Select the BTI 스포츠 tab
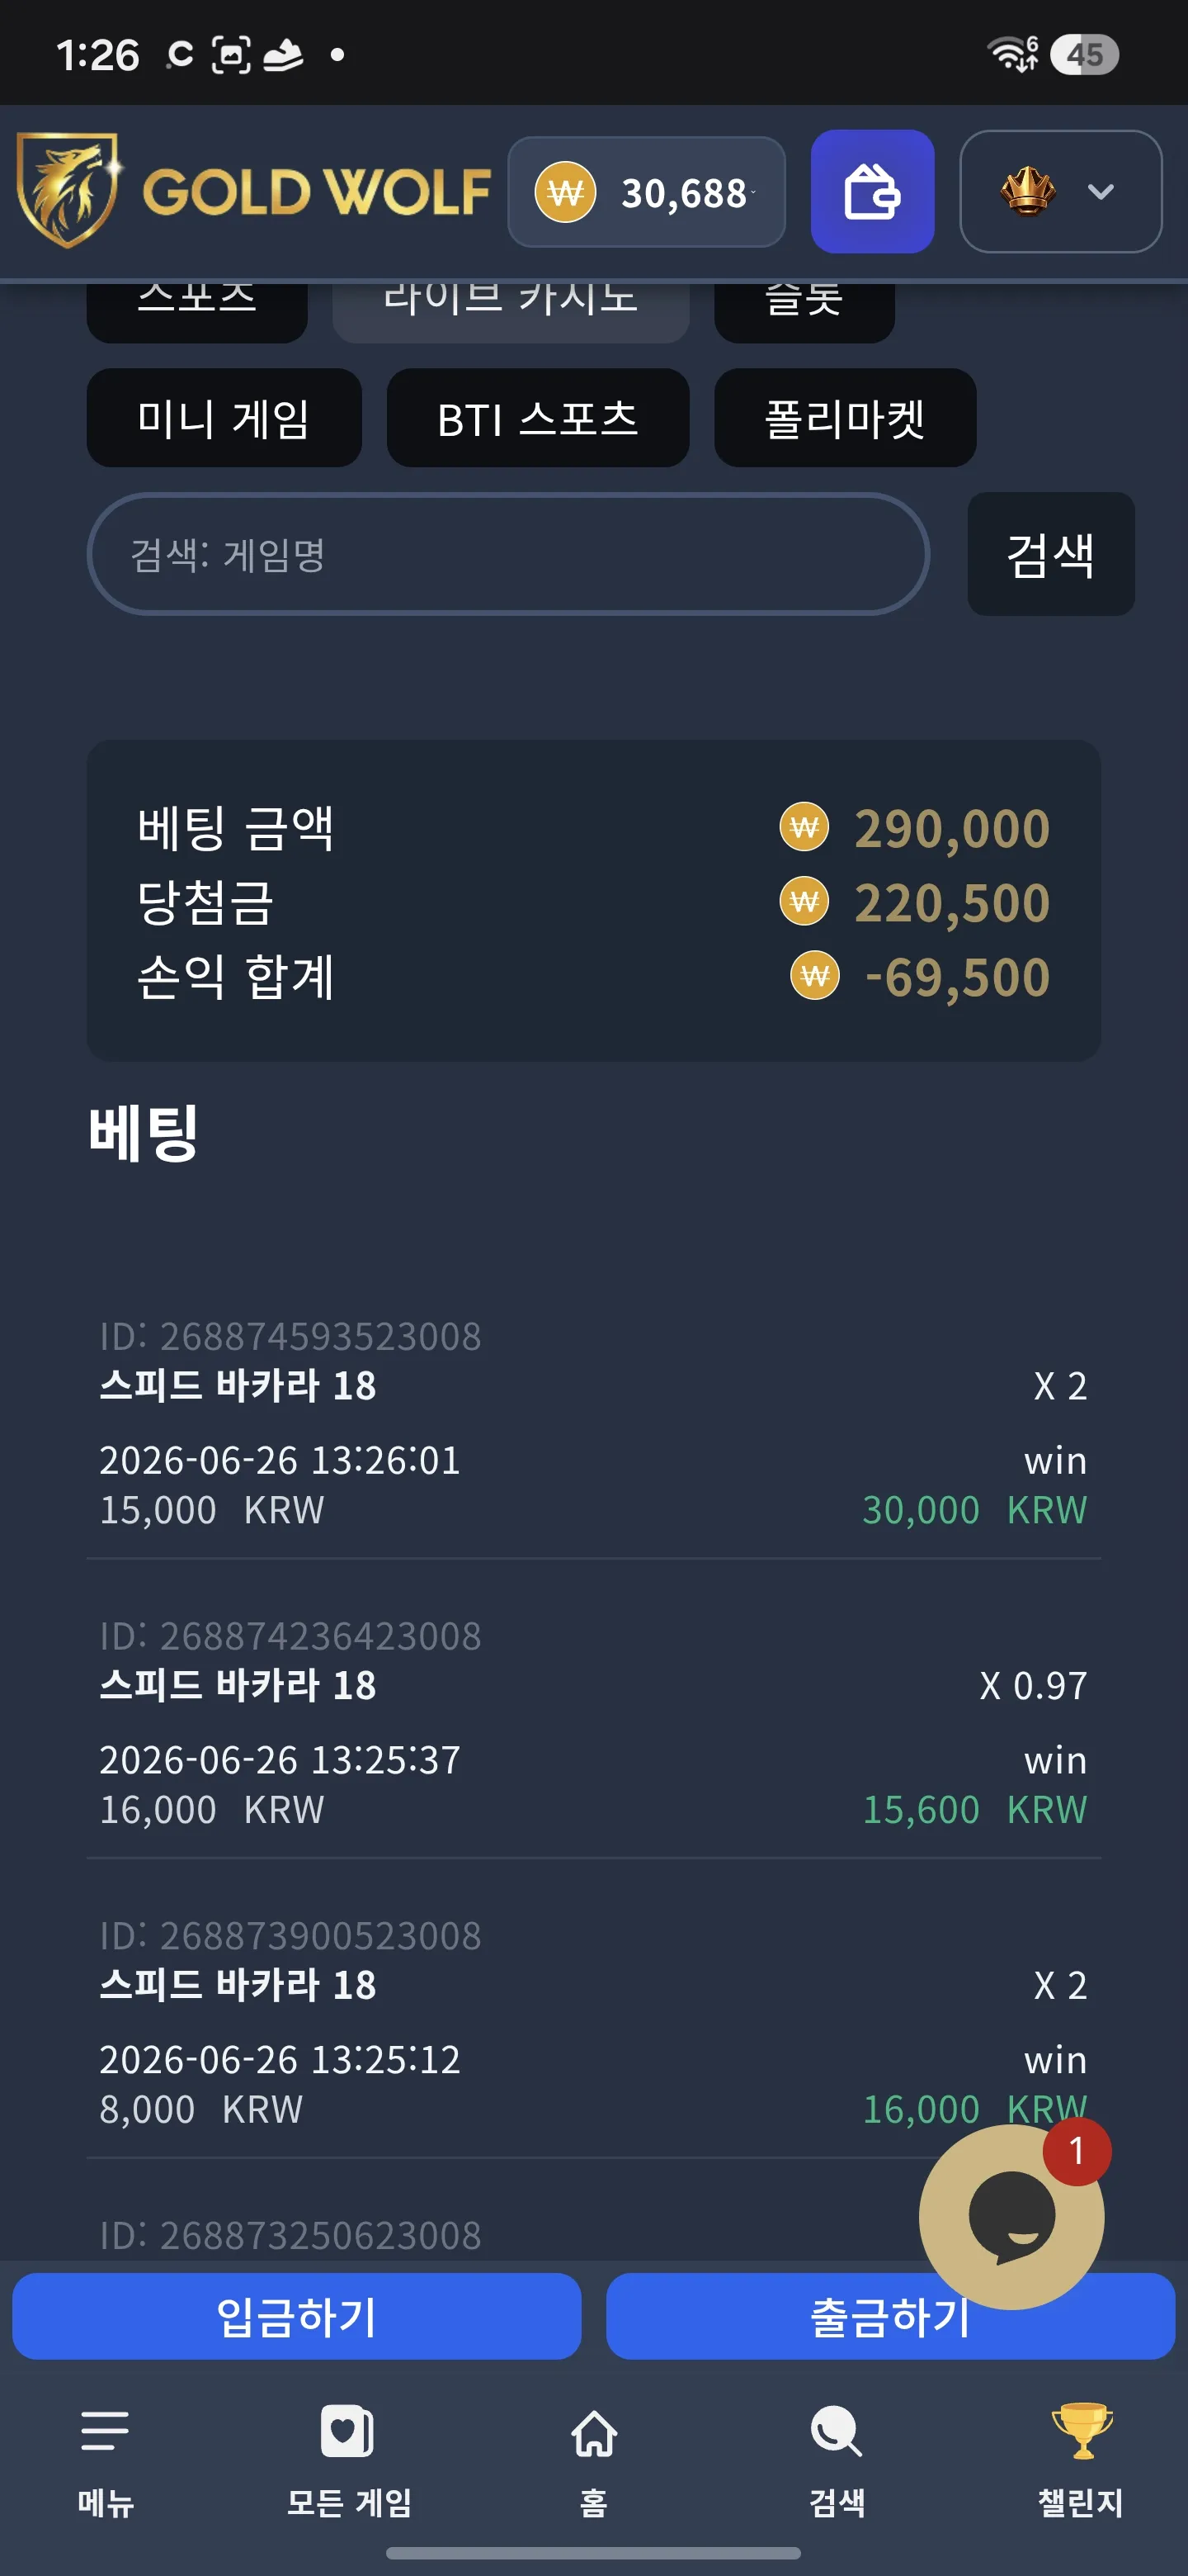The height and width of the screenshot is (2576, 1188). point(538,418)
